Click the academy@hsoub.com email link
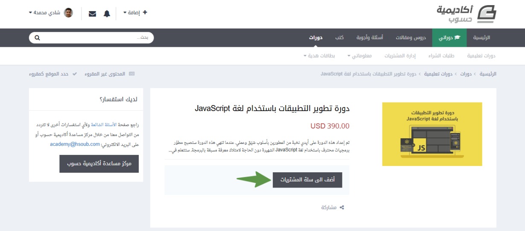This screenshot has width=525, height=231. coord(75,145)
